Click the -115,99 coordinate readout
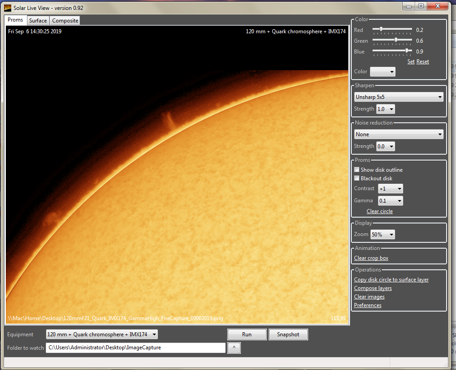Screen dimensions: 456x370 point(337,318)
